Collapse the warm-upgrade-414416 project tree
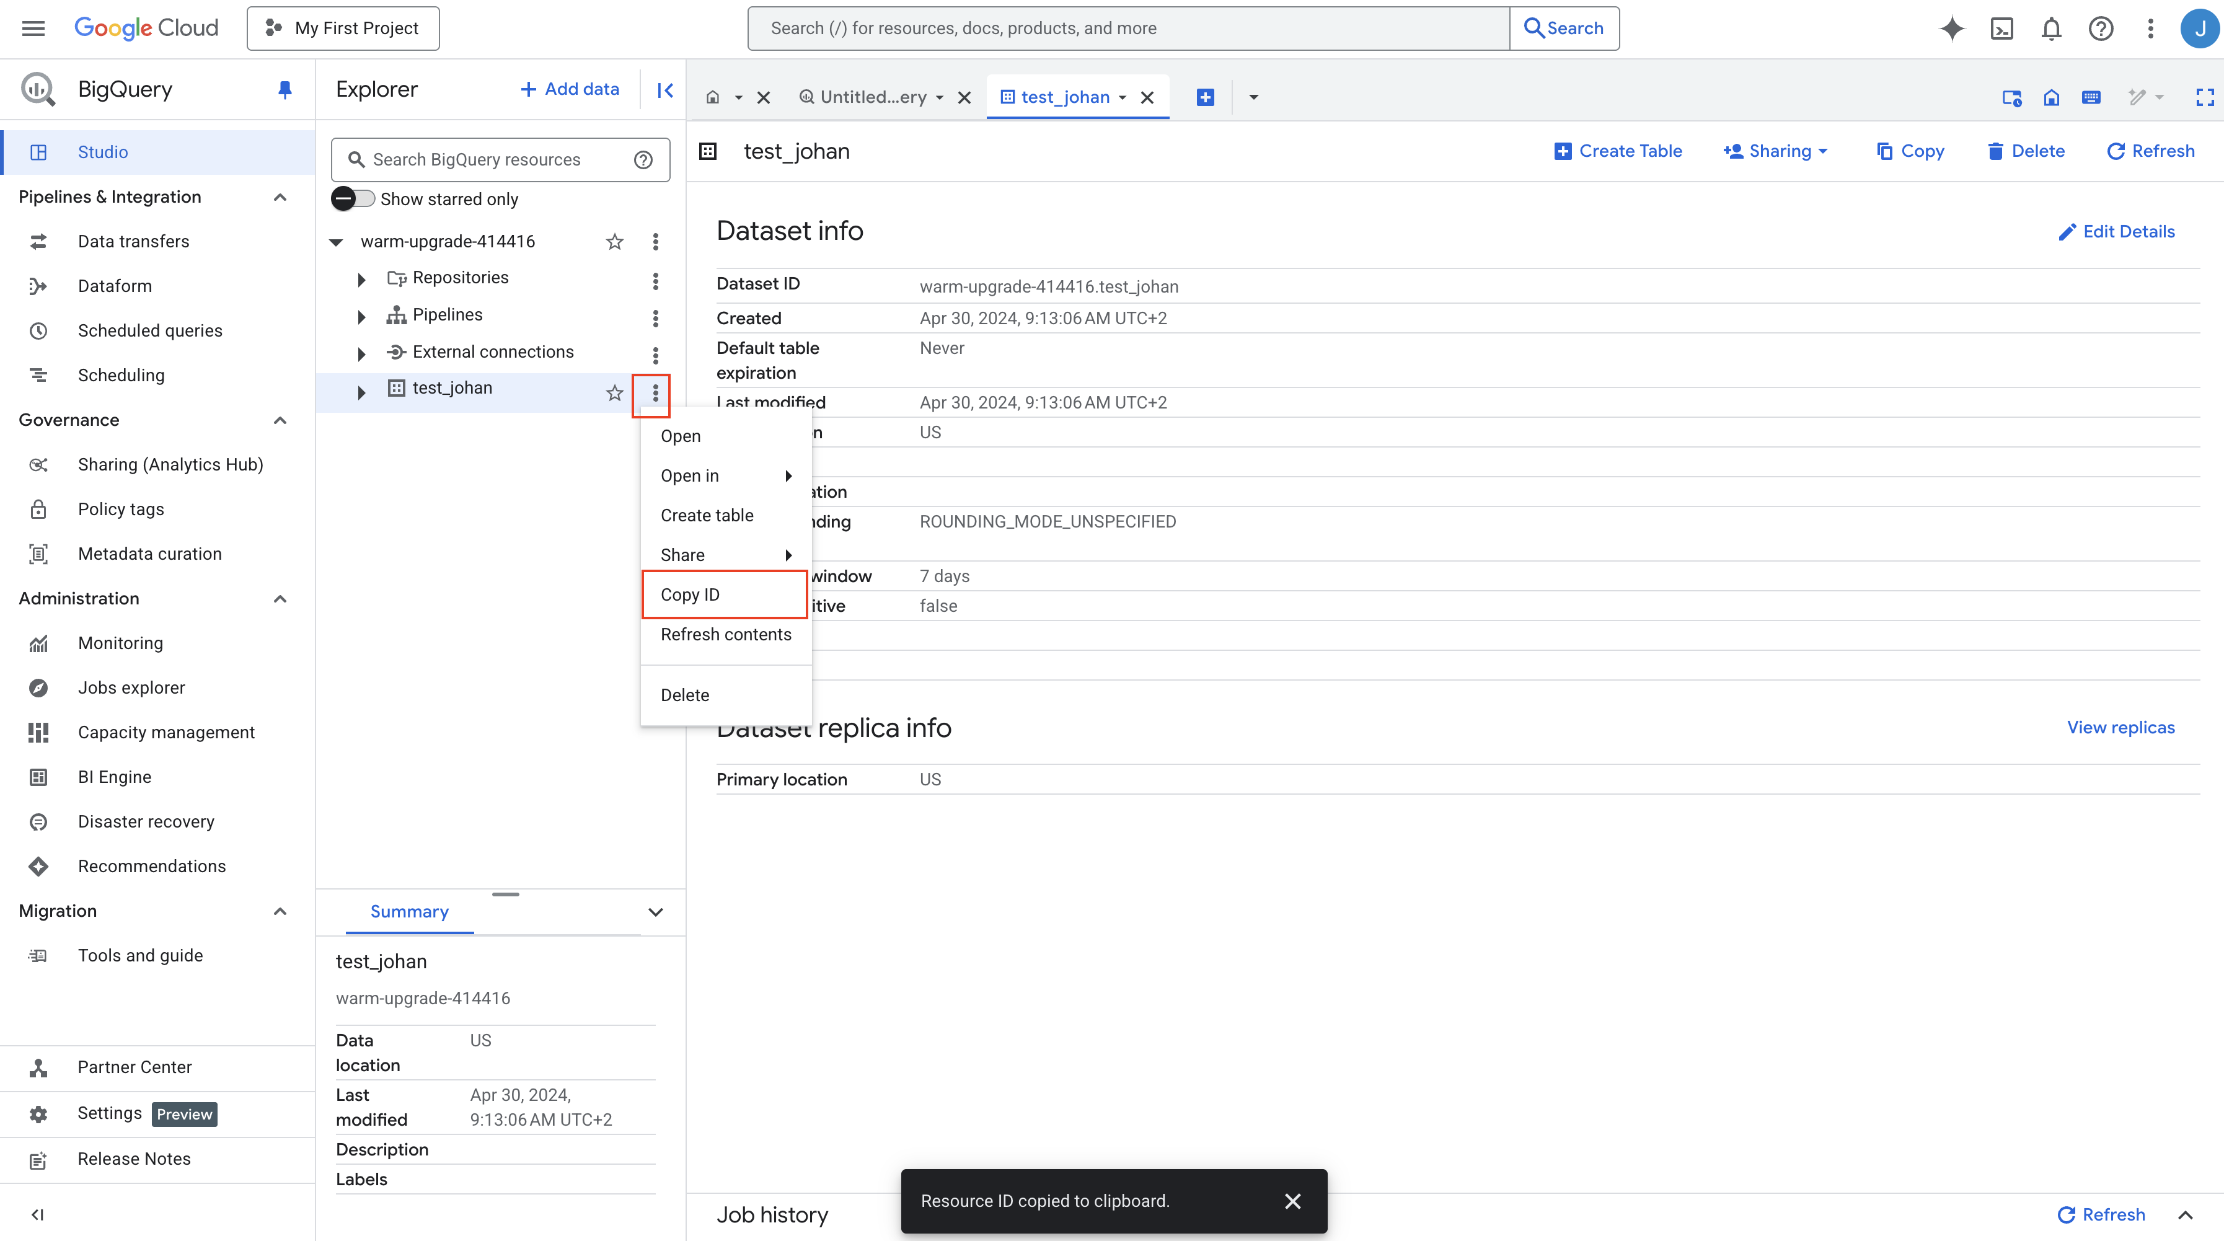The height and width of the screenshot is (1241, 2224). (x=337, y=242)
